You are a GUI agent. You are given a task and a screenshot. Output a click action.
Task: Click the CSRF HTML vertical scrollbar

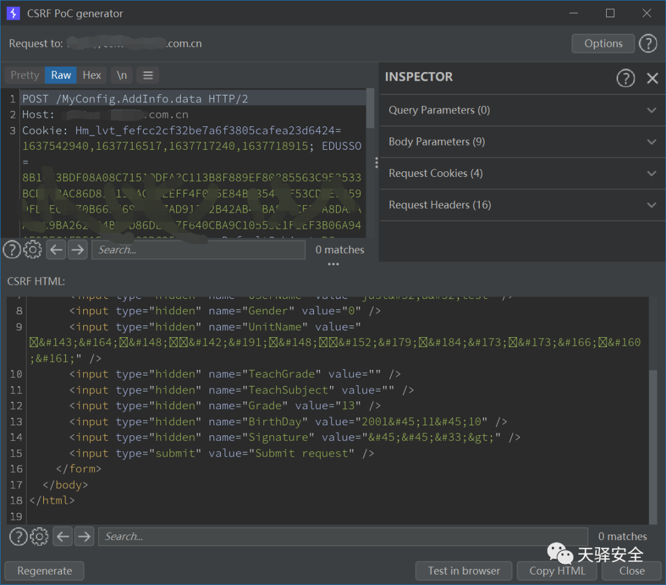tap(653, 446)
